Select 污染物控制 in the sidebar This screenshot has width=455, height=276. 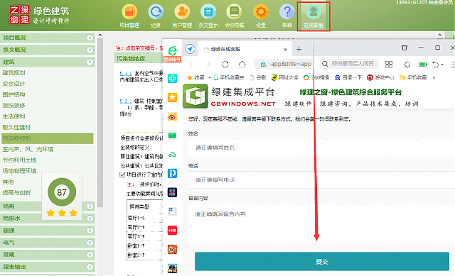pos(48,138)
